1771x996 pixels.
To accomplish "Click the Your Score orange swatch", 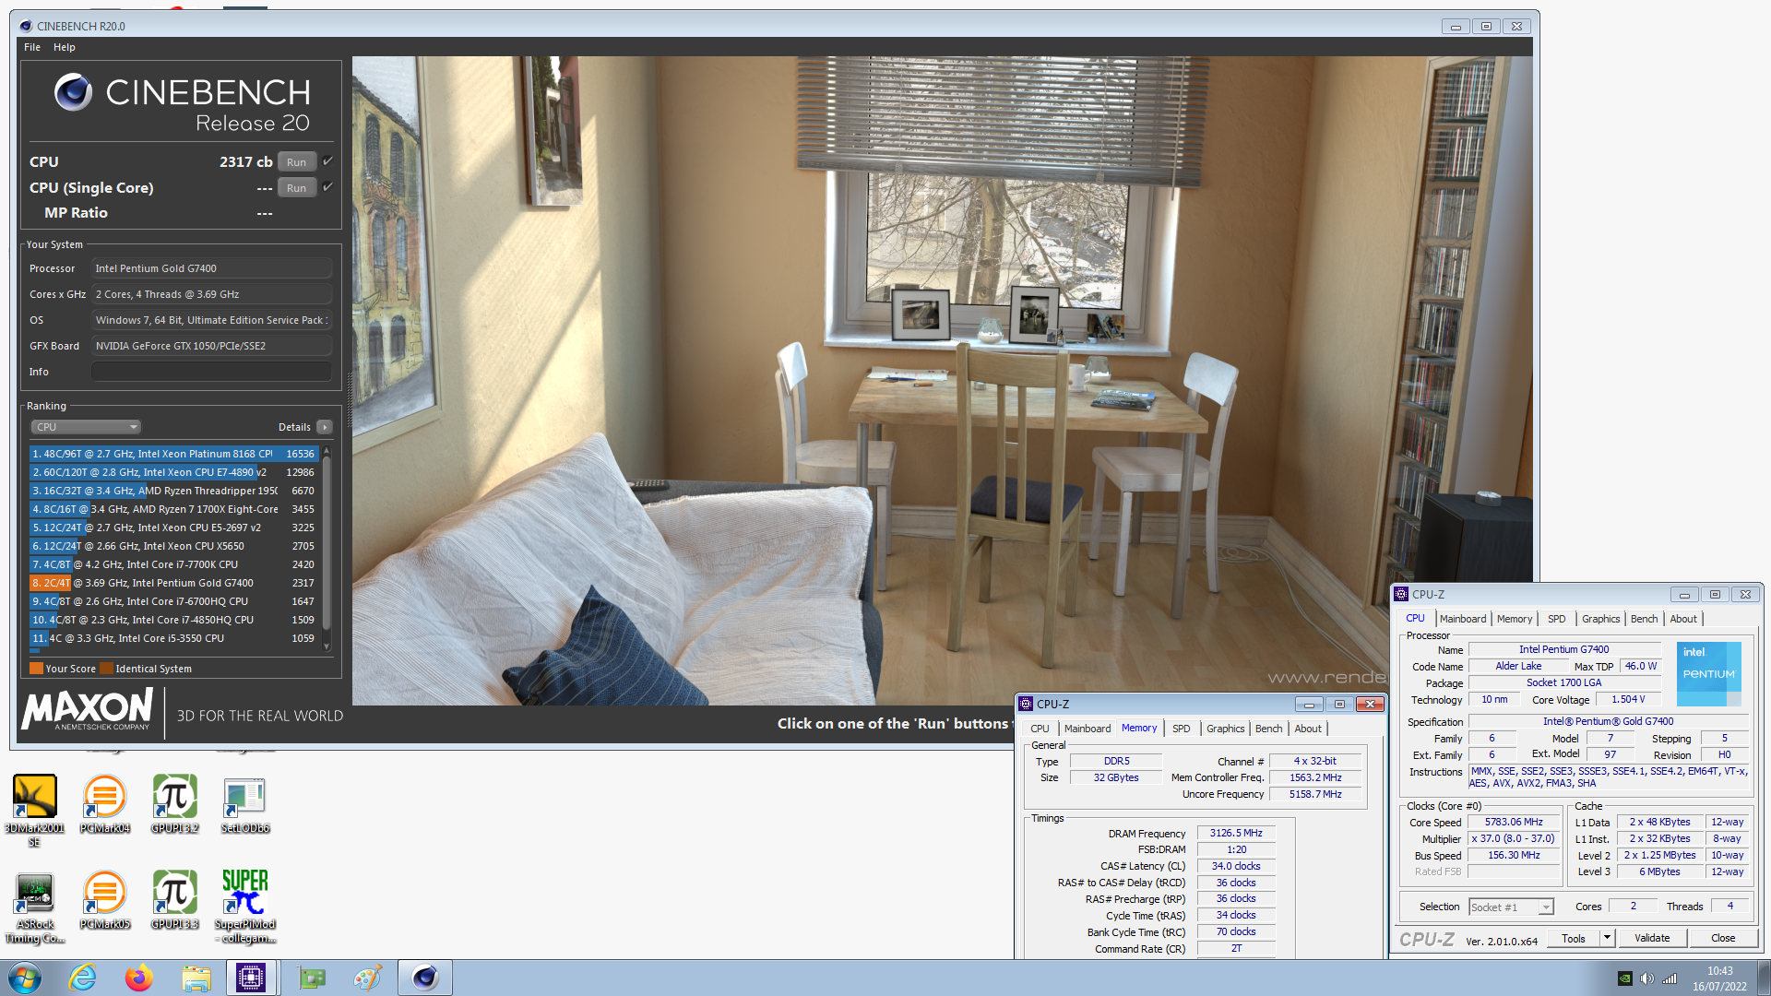I will 36,669.
